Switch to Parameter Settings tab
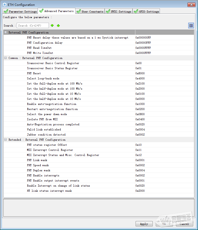Image resolution: width=198 pixels, height=230 pixels. (20, 11)
